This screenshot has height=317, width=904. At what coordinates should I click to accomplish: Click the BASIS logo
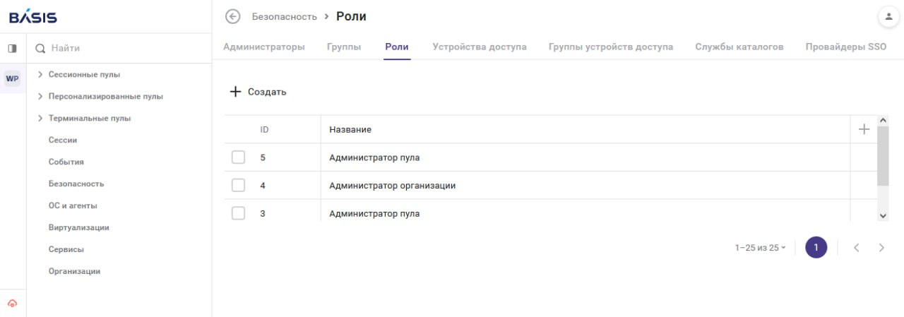click(33, 17)
